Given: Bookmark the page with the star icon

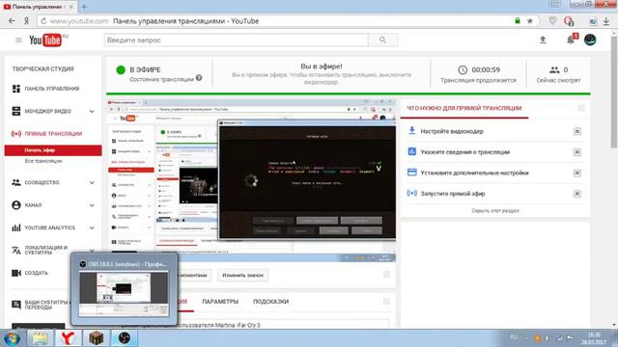Looking at the screenshot, I should point(530,21).
